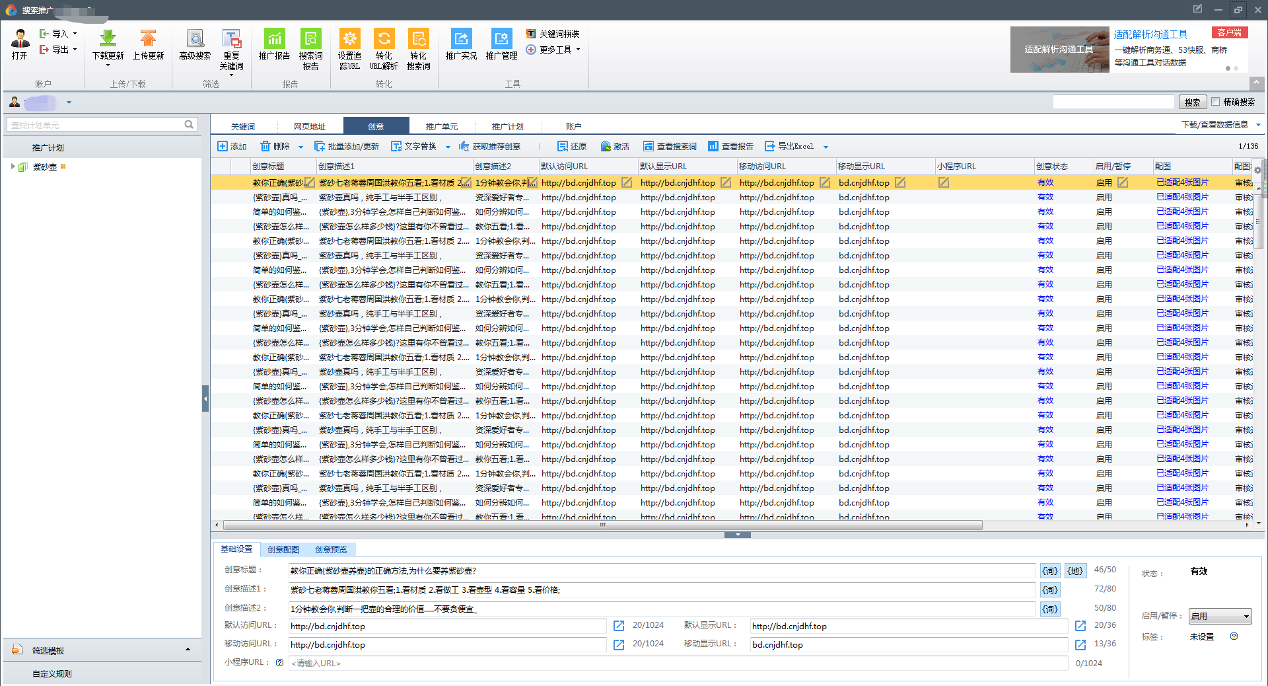This screenshot has width=1268, height=686.
Task: Click the horizontal scrollbar under the table
Action: point(602,525)
